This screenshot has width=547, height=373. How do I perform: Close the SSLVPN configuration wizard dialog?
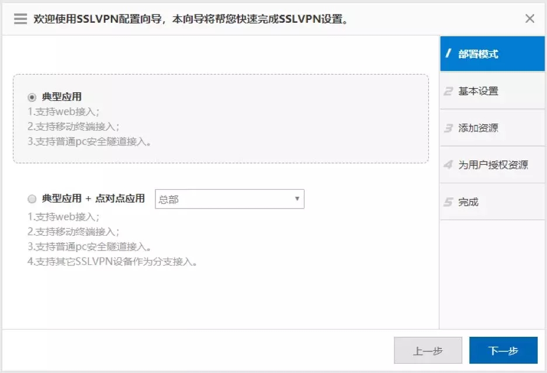point(529,19)
